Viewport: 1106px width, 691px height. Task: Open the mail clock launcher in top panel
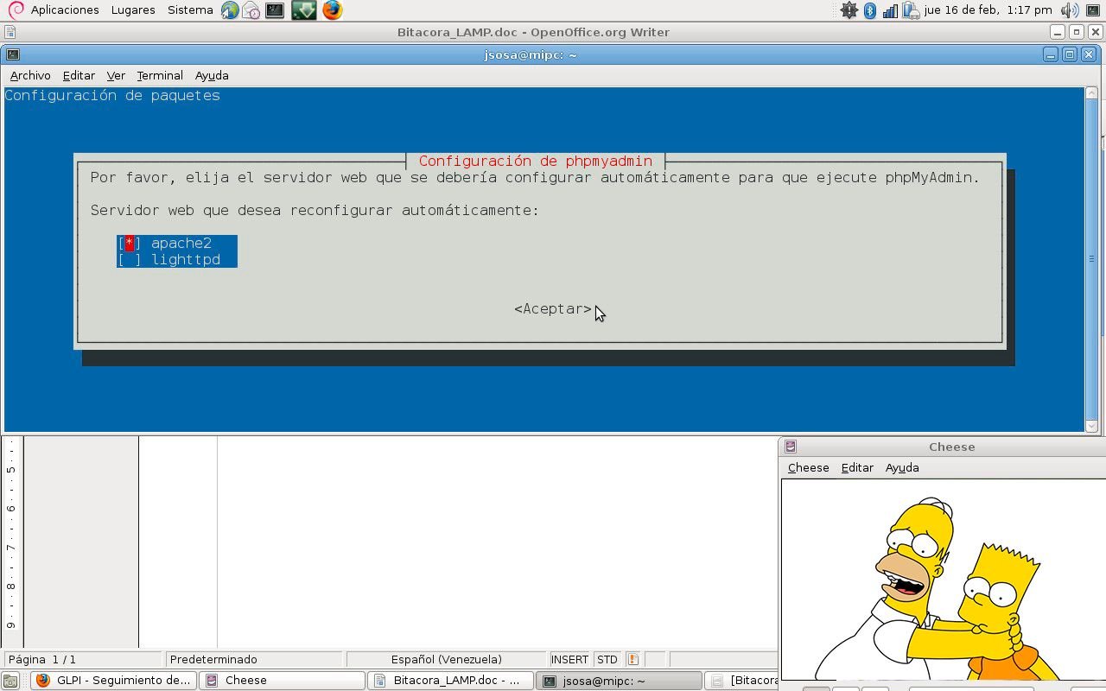[x=251, y=10]
